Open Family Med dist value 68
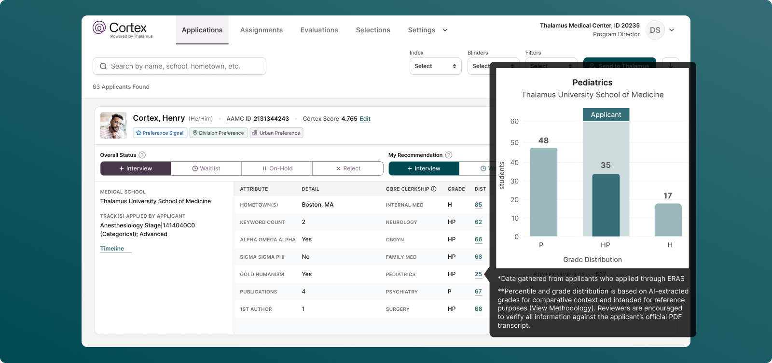Screen dimensions: 772x363 [x=478, y=257]
